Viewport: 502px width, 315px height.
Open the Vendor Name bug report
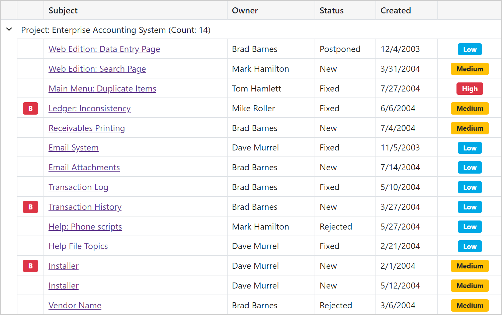[x=75, y=305]
